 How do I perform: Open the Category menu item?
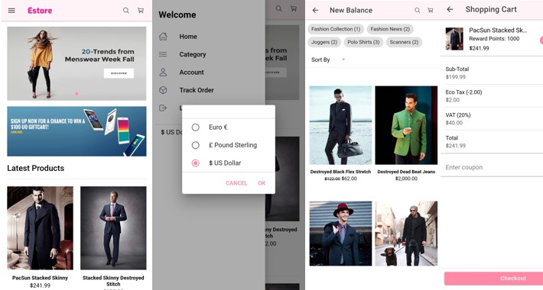click(193, 54)
